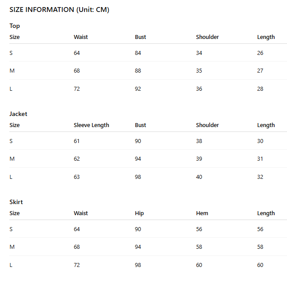The height and width of the screenshot is (282, 287).
Task: Select the Jacket section title
Action: [x=18, y=114]
